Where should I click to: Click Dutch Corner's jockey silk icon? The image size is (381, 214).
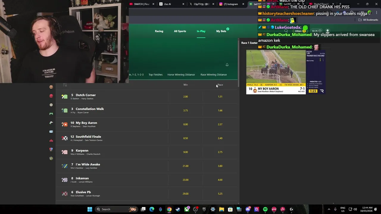click(65, 97)
